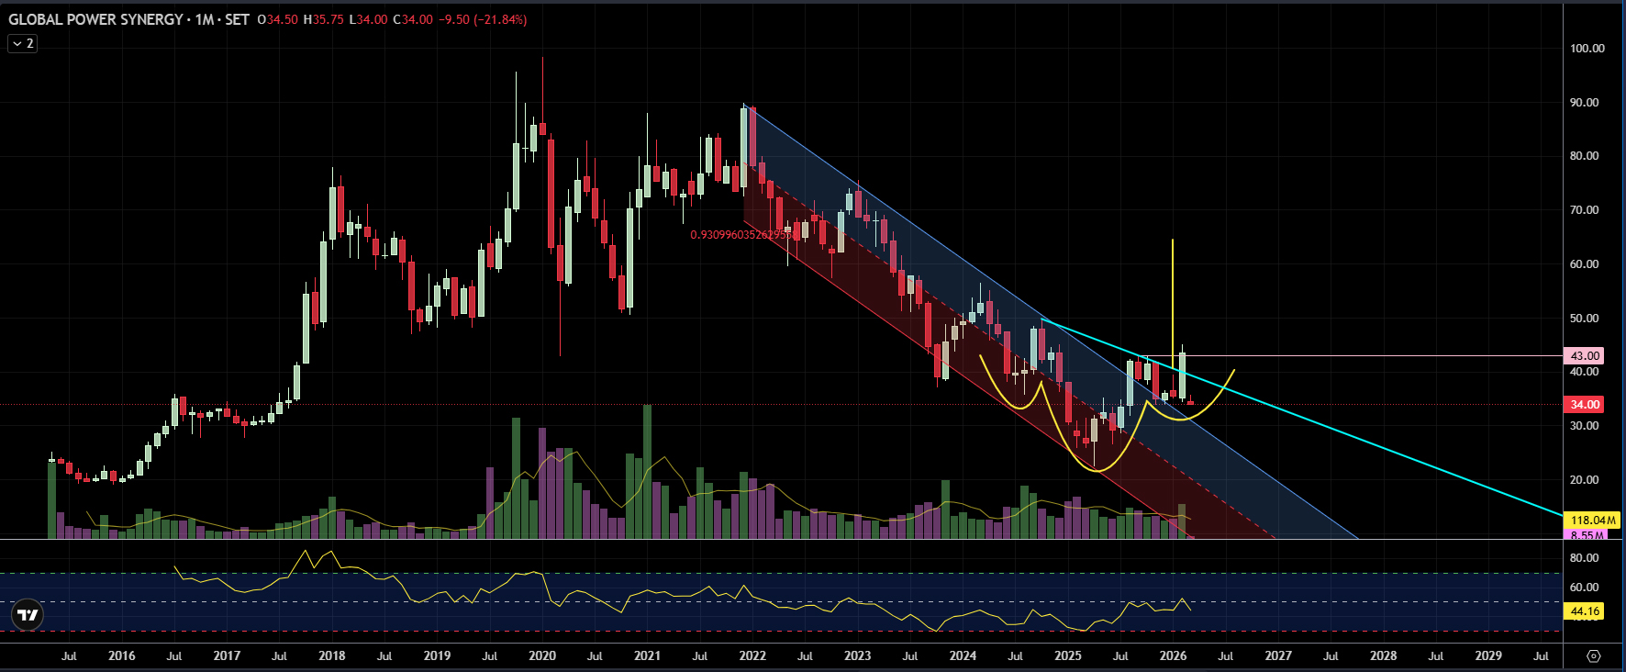The width and height of the screenshot is (1626, 672).
Task: Click 2020 on the time axis
Action: tap(542, 655)
